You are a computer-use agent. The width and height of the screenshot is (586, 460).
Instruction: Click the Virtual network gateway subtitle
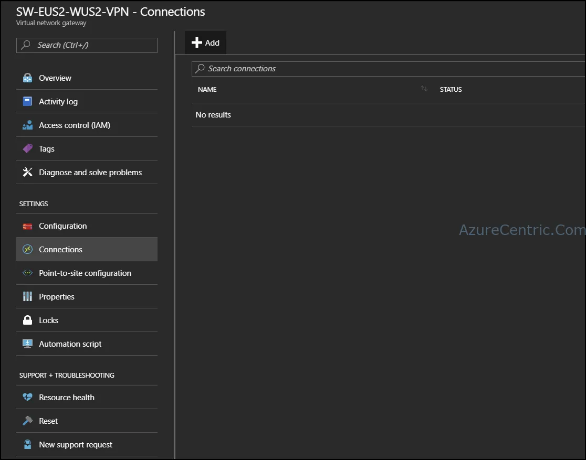(x=51, y=23)
